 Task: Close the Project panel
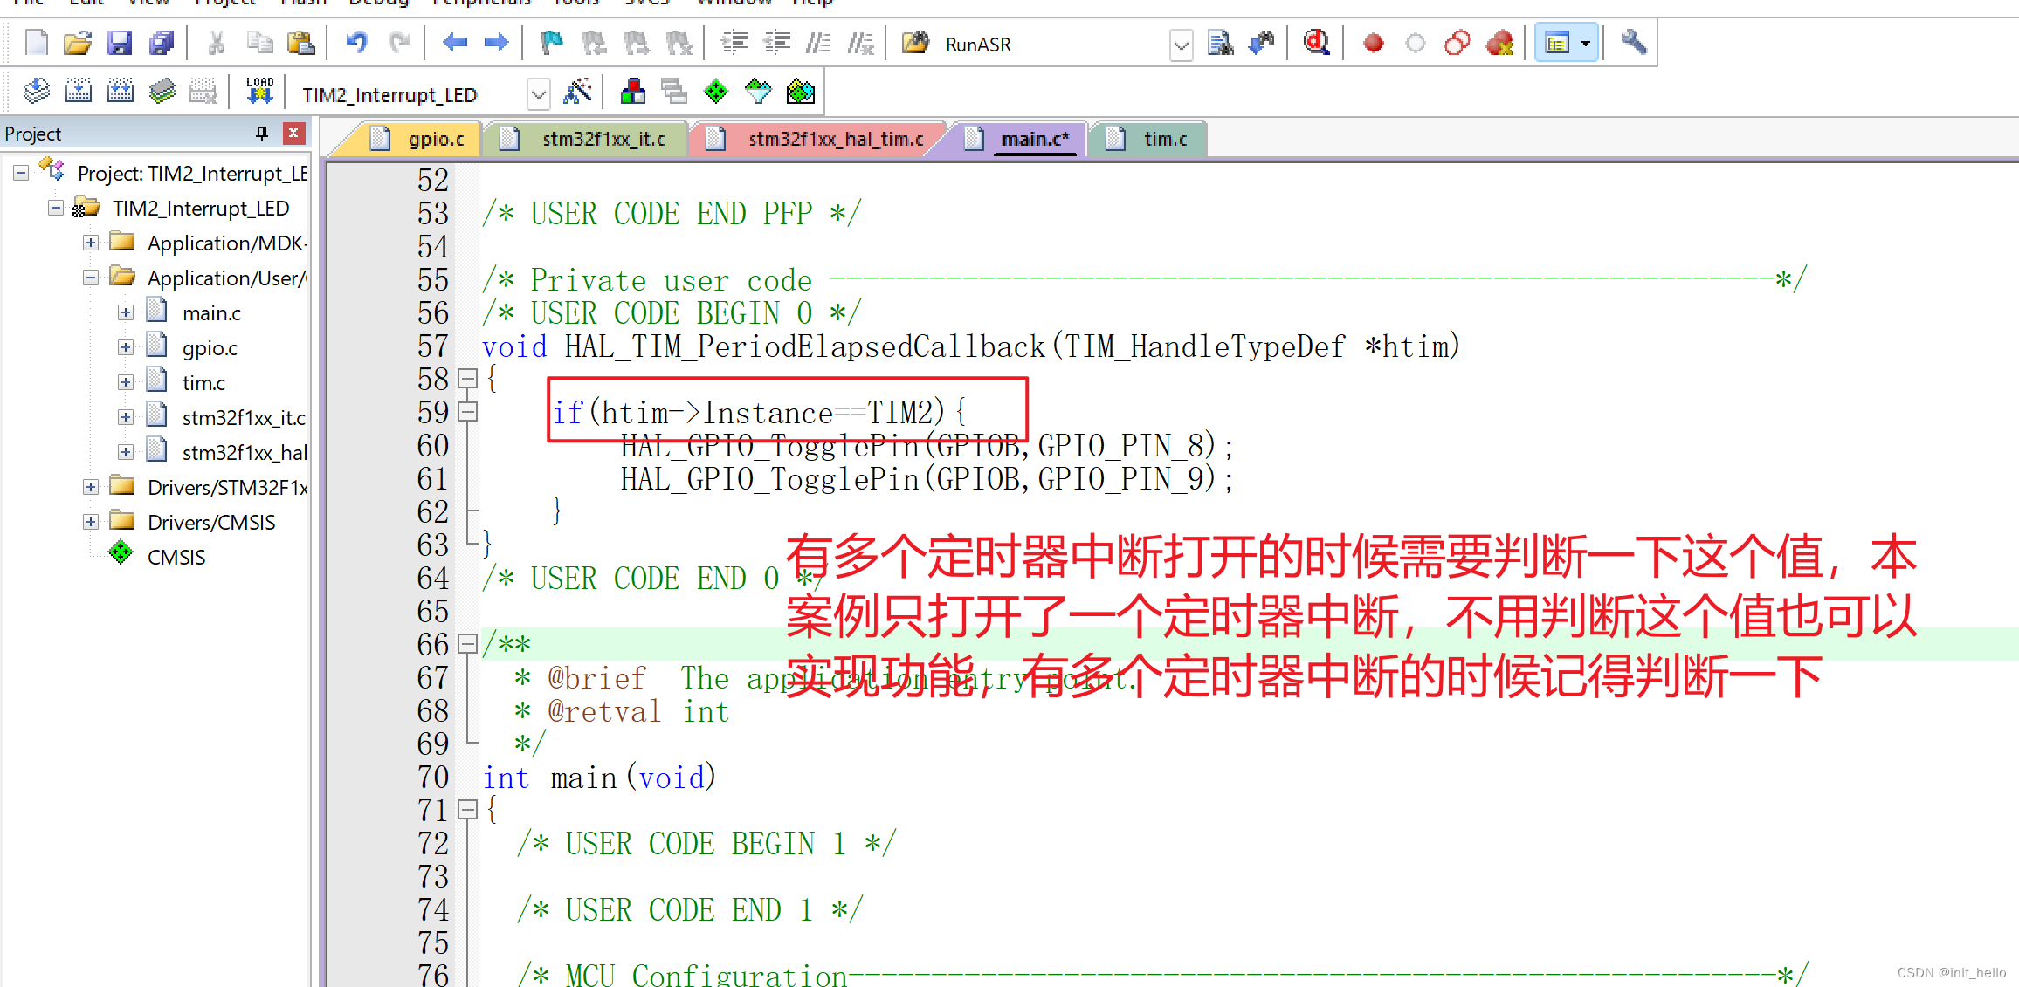(293, 133)
